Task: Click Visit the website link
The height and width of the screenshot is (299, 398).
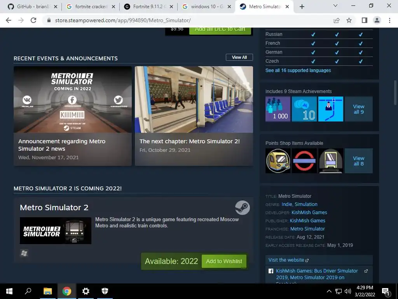Action: click(x=289, y=260)
